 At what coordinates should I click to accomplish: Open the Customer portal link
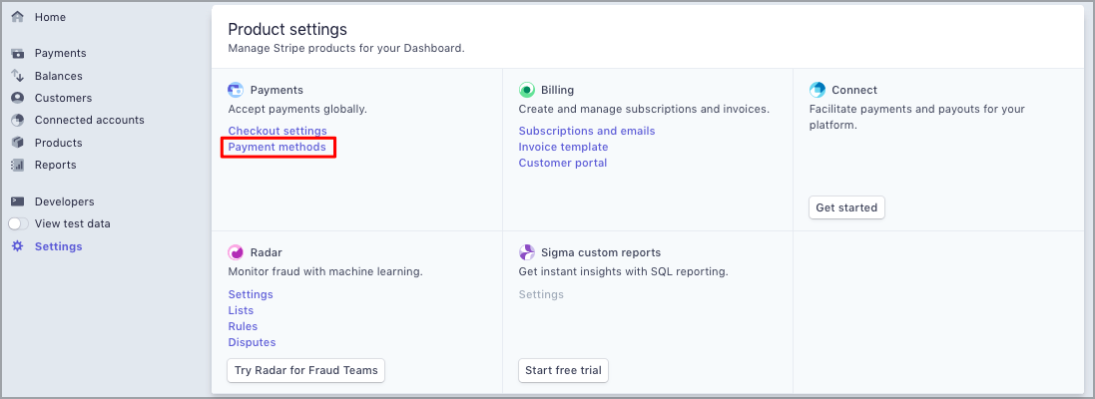coord(563,163)
